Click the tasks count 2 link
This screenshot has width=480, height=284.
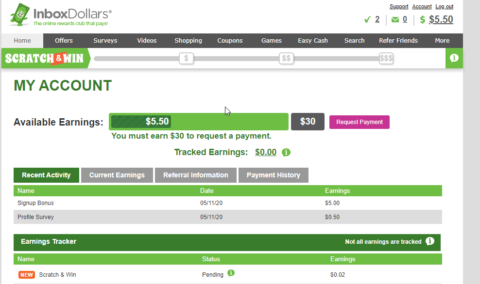(x=377, y=19)
